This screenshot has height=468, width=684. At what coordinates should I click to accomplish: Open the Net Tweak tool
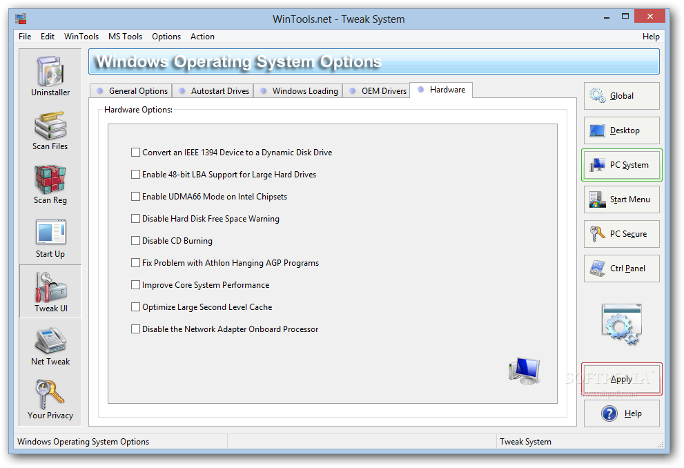[50, 345]
